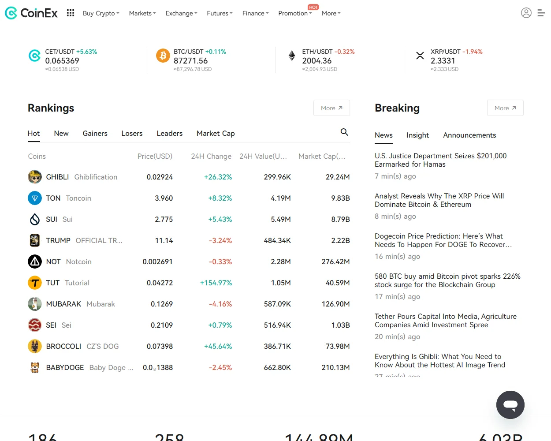Screen dimensions: 551x441
Task: Click the CoinEx logo
Action: (x=31, y=13)
